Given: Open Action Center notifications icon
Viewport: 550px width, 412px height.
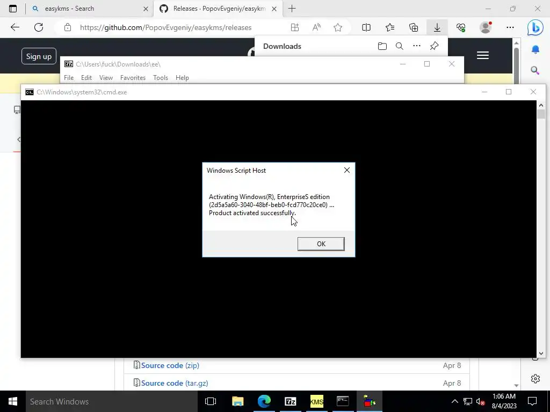Looking at the screenshot, I should tap(532, 401).
